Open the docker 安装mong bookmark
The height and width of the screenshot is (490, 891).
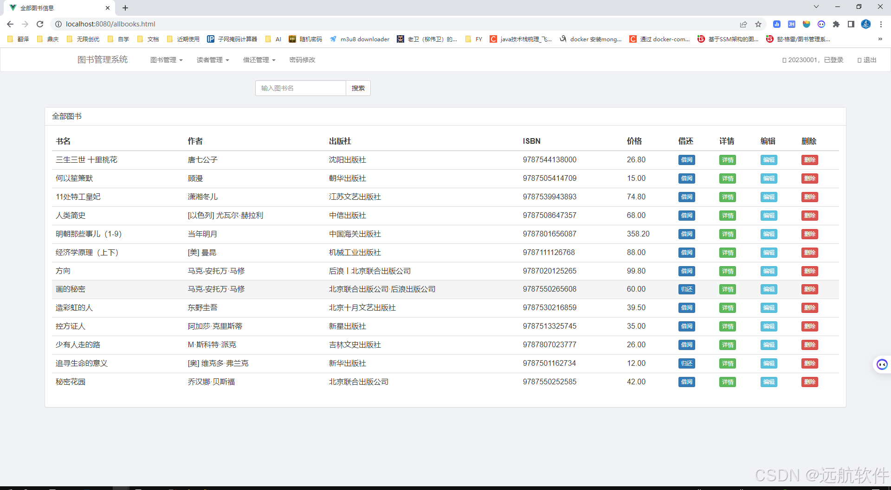(x=596, y=39)
